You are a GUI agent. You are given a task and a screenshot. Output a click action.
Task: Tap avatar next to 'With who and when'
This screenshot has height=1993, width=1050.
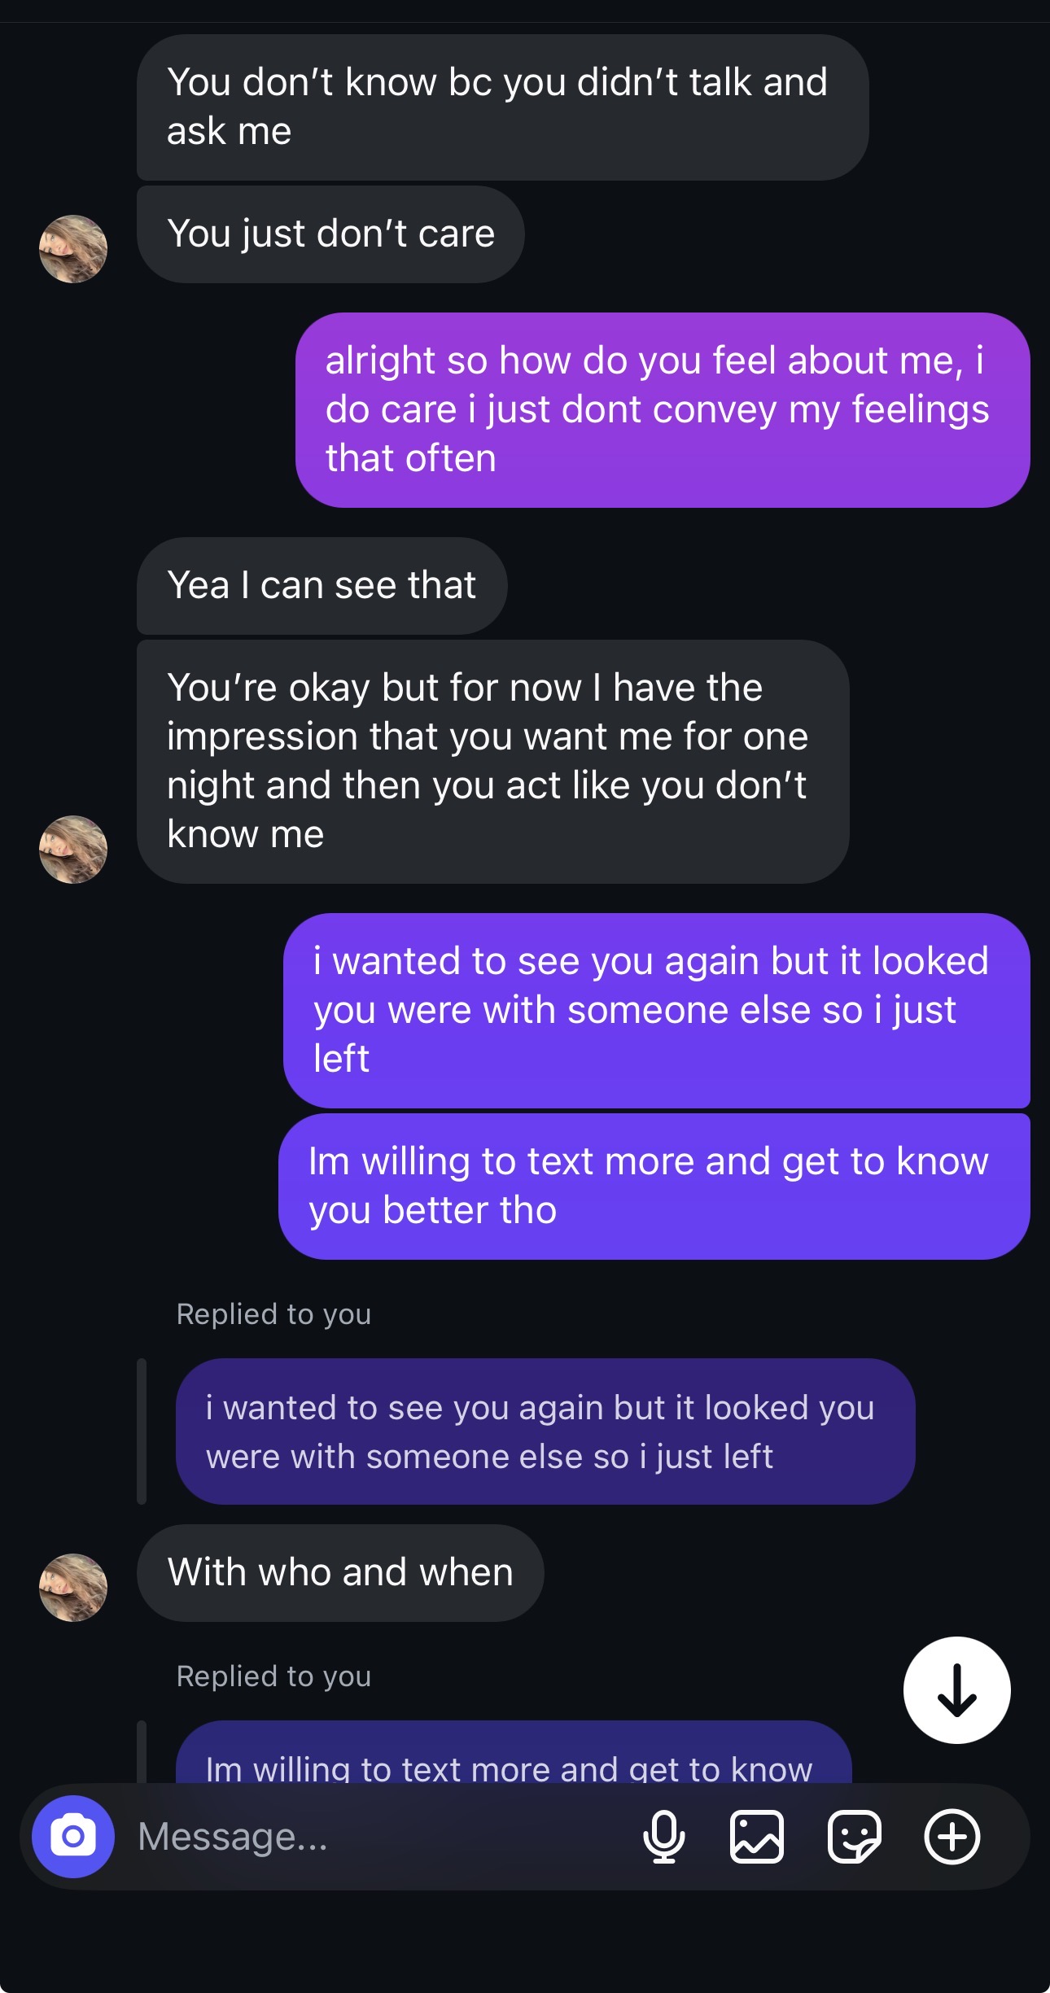tap(73, 1588)
